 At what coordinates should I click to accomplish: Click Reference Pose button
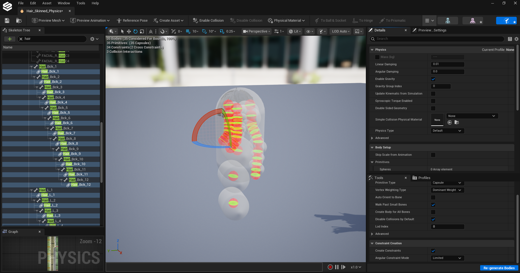[x=132, y=21]
